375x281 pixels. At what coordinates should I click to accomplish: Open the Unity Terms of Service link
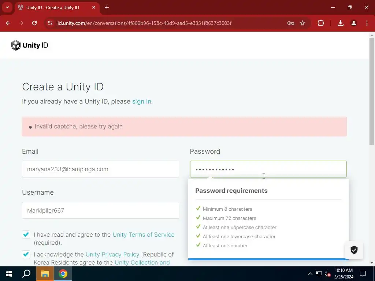pyautogui.click(x=144, y=235)
